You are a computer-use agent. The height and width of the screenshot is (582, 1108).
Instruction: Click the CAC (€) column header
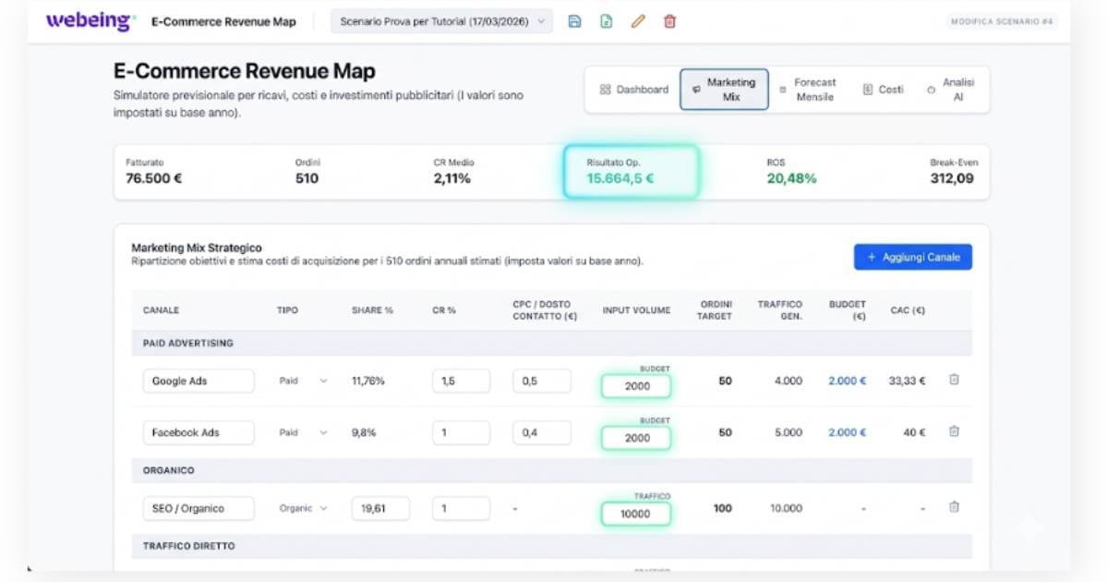pyautogui.click(x=908, y=310)
